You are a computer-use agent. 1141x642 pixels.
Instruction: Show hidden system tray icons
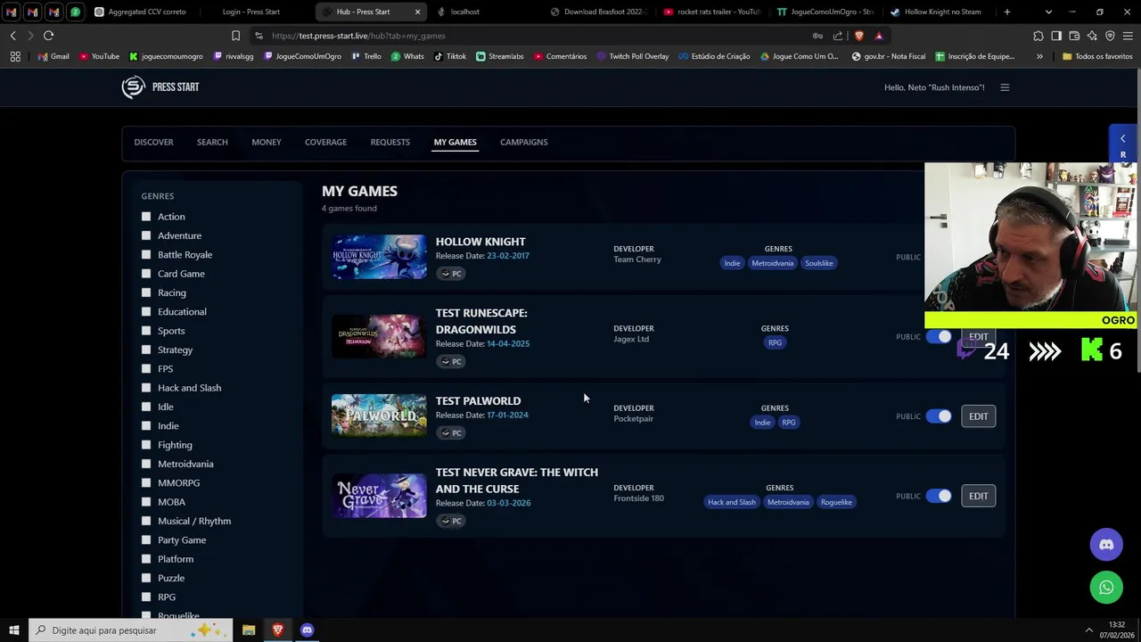(1089, 630)
